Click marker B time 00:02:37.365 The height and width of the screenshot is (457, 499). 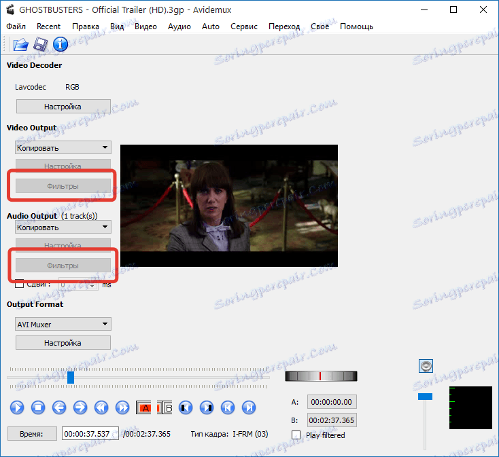tap(332, 420)
